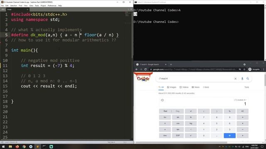Click the '#define dk_mod(a,n)' code line

[x=65, y=35]
